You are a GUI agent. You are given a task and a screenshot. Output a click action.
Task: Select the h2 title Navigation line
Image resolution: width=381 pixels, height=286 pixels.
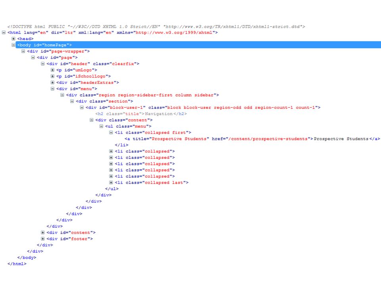tap(141, 114)
